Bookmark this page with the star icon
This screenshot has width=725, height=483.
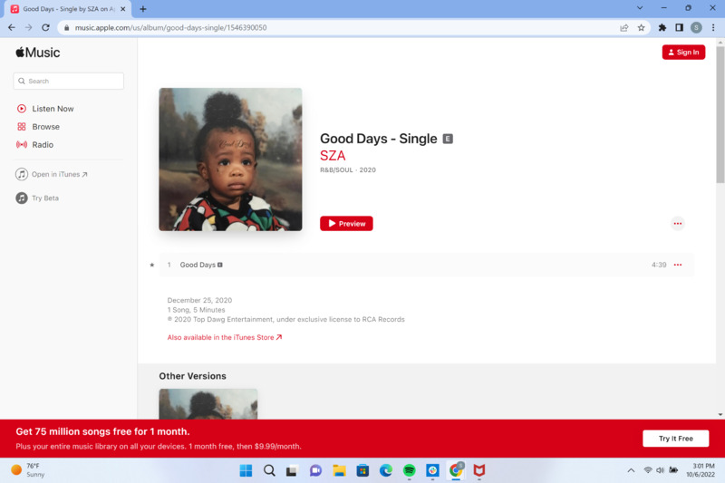[x=641, y=27]
